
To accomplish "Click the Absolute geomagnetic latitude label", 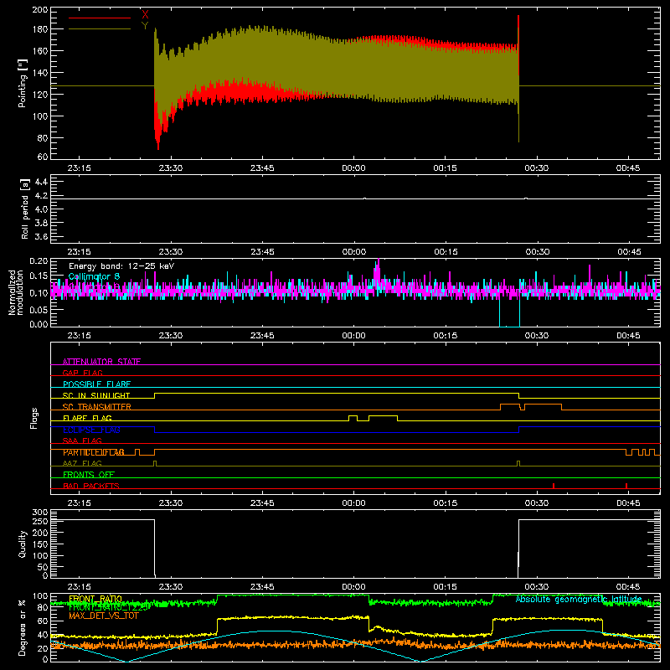I will (579, 599).
